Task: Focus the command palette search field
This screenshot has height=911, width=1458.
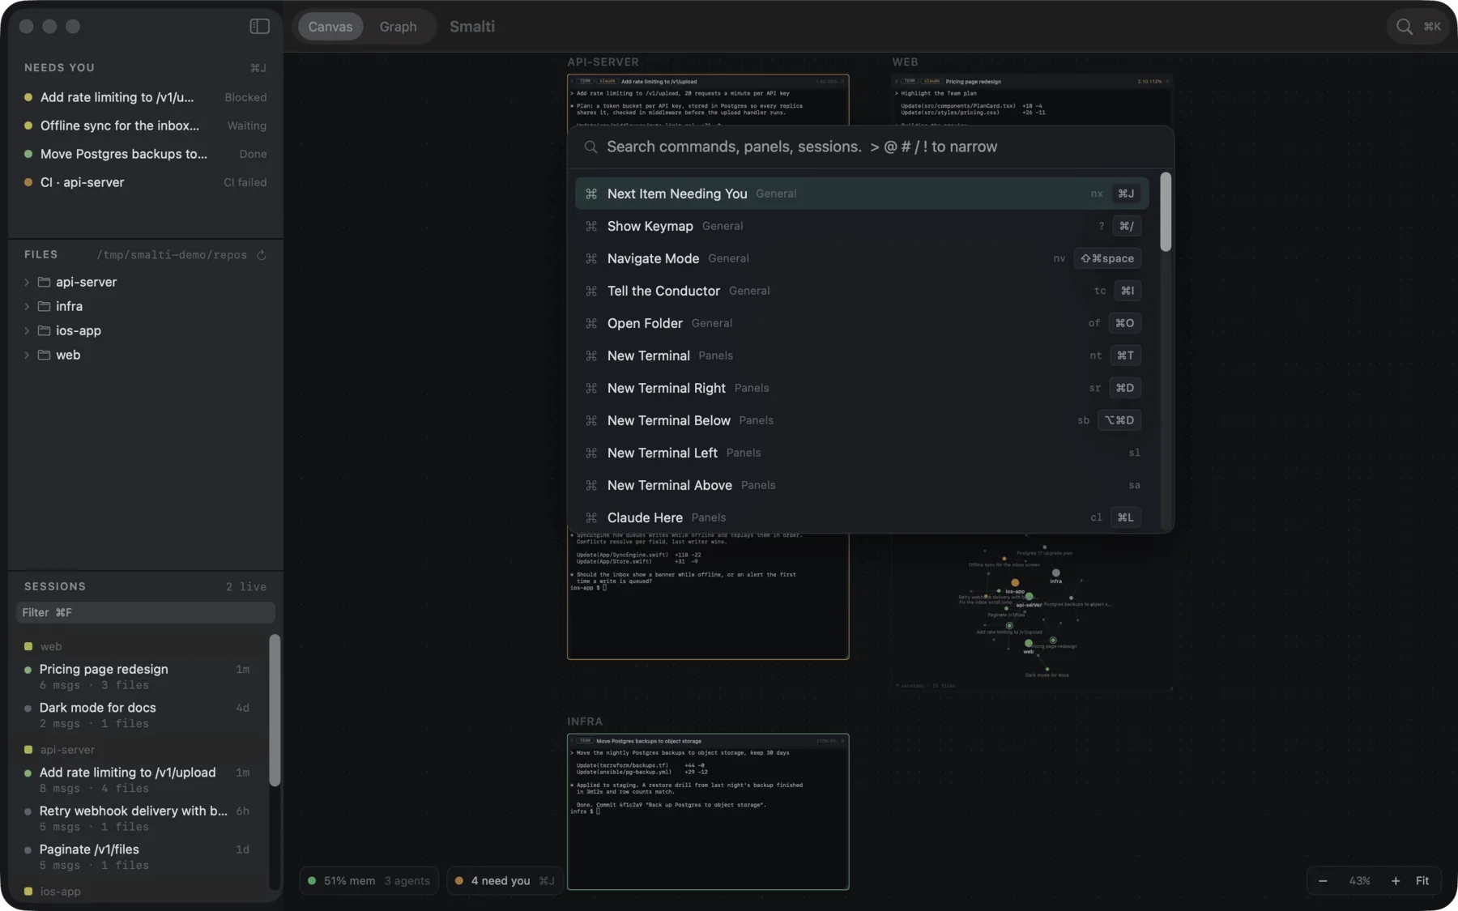Action: pos(871,147)
